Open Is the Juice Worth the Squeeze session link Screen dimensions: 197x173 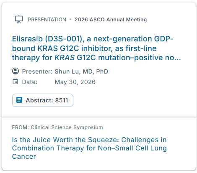click(x=89, y=148)
